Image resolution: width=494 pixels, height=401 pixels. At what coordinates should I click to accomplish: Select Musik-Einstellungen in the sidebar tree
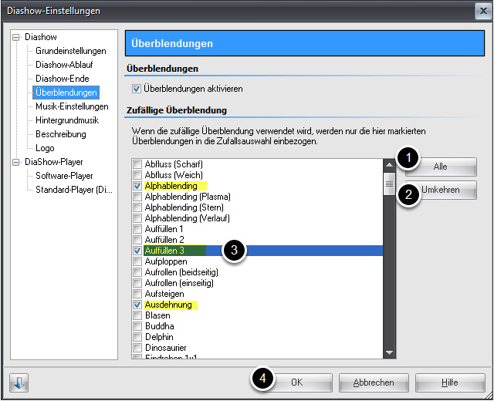click(x=72, y=106)
